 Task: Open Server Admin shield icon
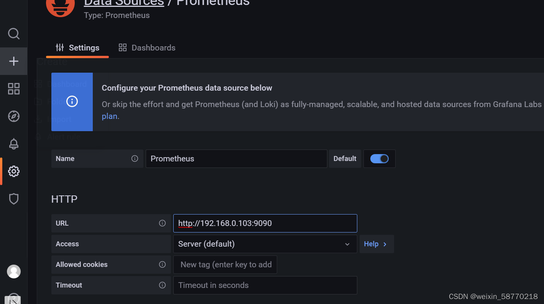(x=13, y=198)
